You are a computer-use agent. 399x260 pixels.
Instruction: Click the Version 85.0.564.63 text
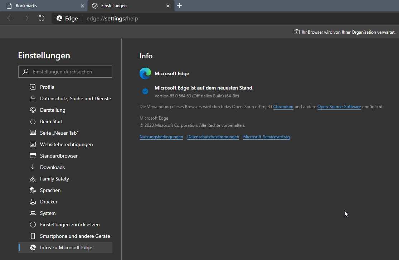[x=197, y=96]
